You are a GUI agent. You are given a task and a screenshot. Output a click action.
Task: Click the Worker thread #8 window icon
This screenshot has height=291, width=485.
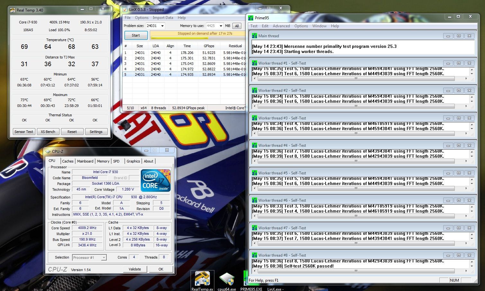[255, 255]
